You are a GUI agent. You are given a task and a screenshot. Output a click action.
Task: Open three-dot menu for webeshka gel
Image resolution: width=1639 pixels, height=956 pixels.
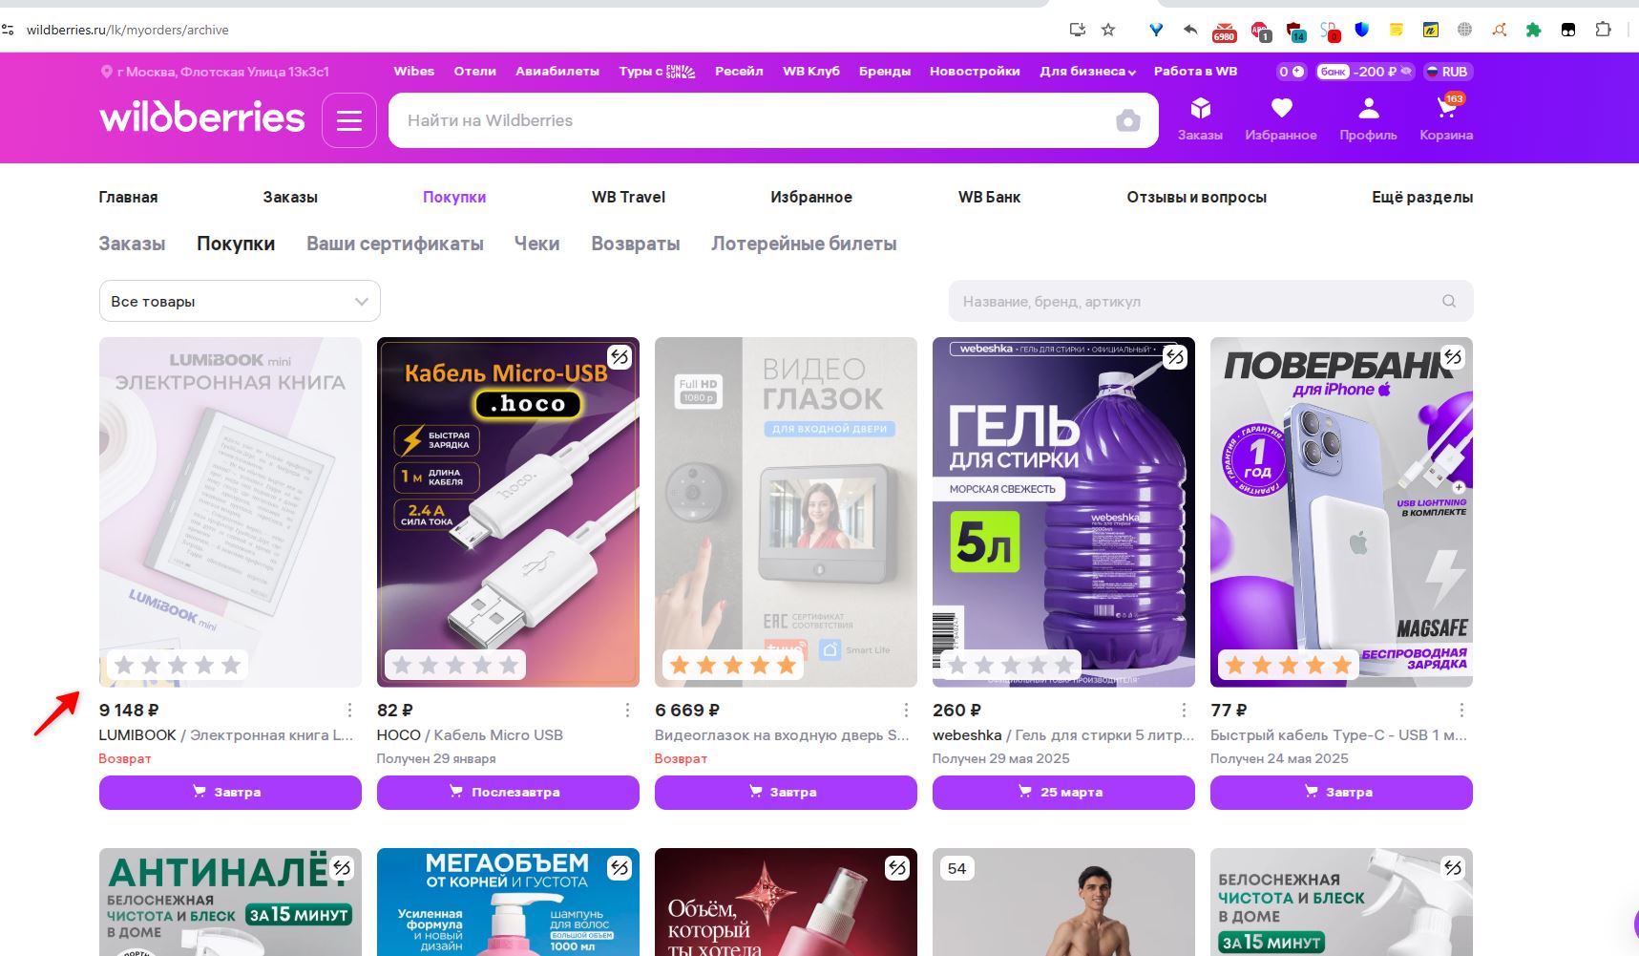coord(1184,710)
